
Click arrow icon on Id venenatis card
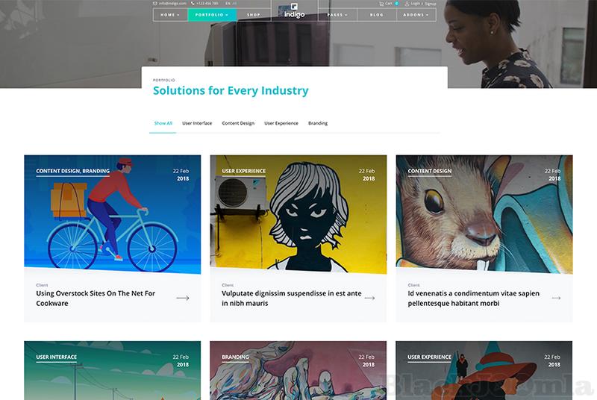pyautogui.click(x=556, y=298)
